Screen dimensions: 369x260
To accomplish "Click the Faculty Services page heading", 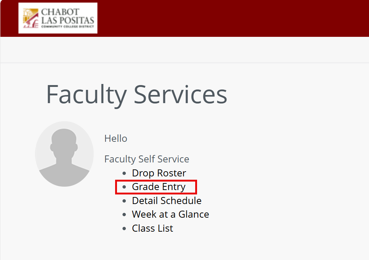I will [136, 95].
